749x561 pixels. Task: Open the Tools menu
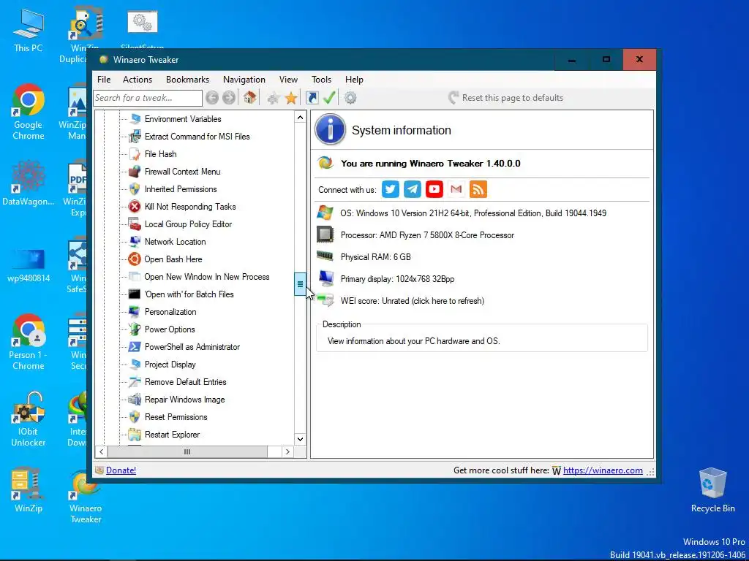322,80
